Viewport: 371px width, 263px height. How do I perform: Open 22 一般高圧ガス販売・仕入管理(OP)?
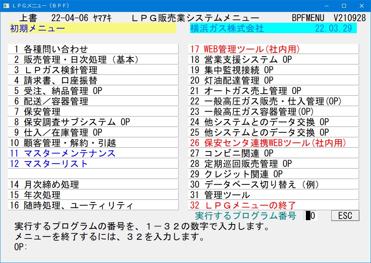pyautogui.click(x=273, y=101)
